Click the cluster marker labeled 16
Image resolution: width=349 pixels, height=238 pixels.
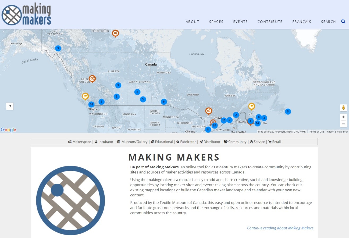[91, 104]
